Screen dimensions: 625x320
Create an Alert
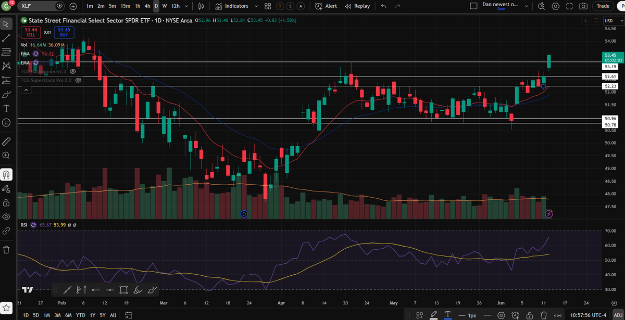coord(326,6)
